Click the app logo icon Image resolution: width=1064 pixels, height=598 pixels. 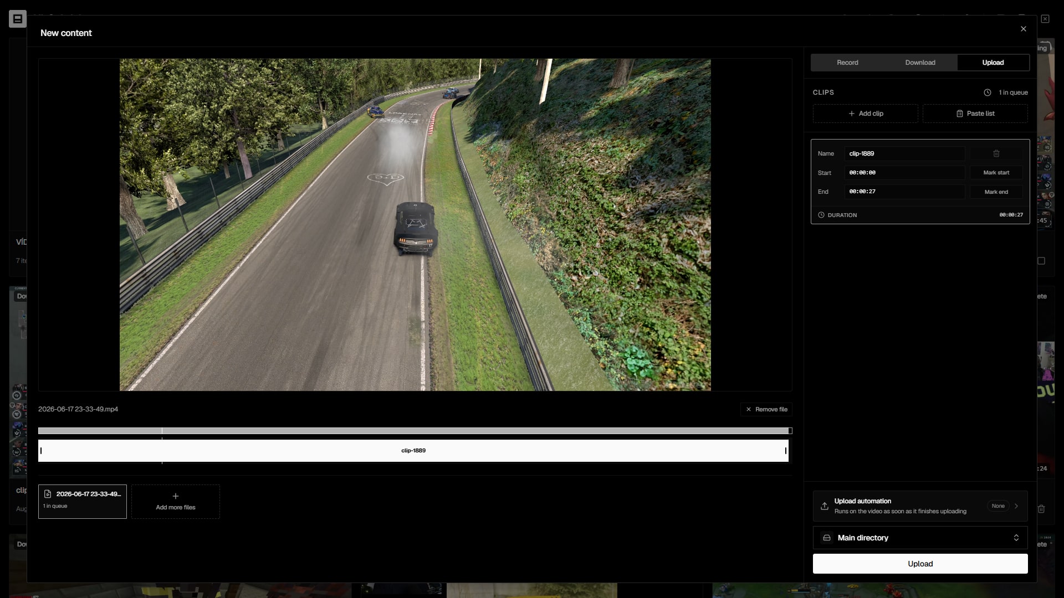[x=18, y=19]
